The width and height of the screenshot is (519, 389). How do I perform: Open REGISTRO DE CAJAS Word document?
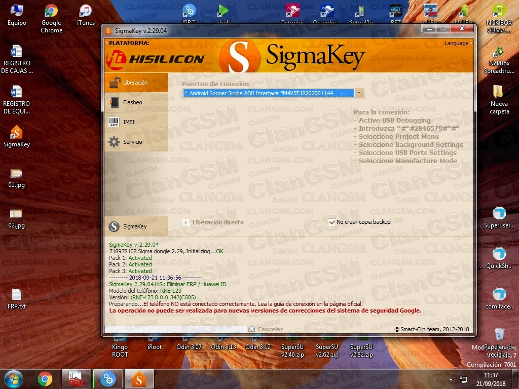pos(17,60)
